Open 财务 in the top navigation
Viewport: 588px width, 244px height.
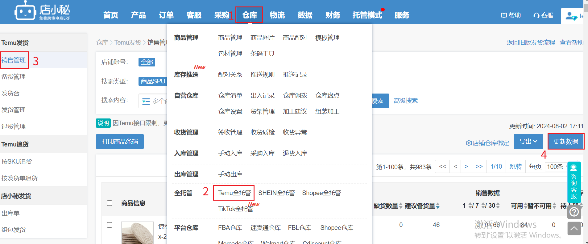pos(333,15)
